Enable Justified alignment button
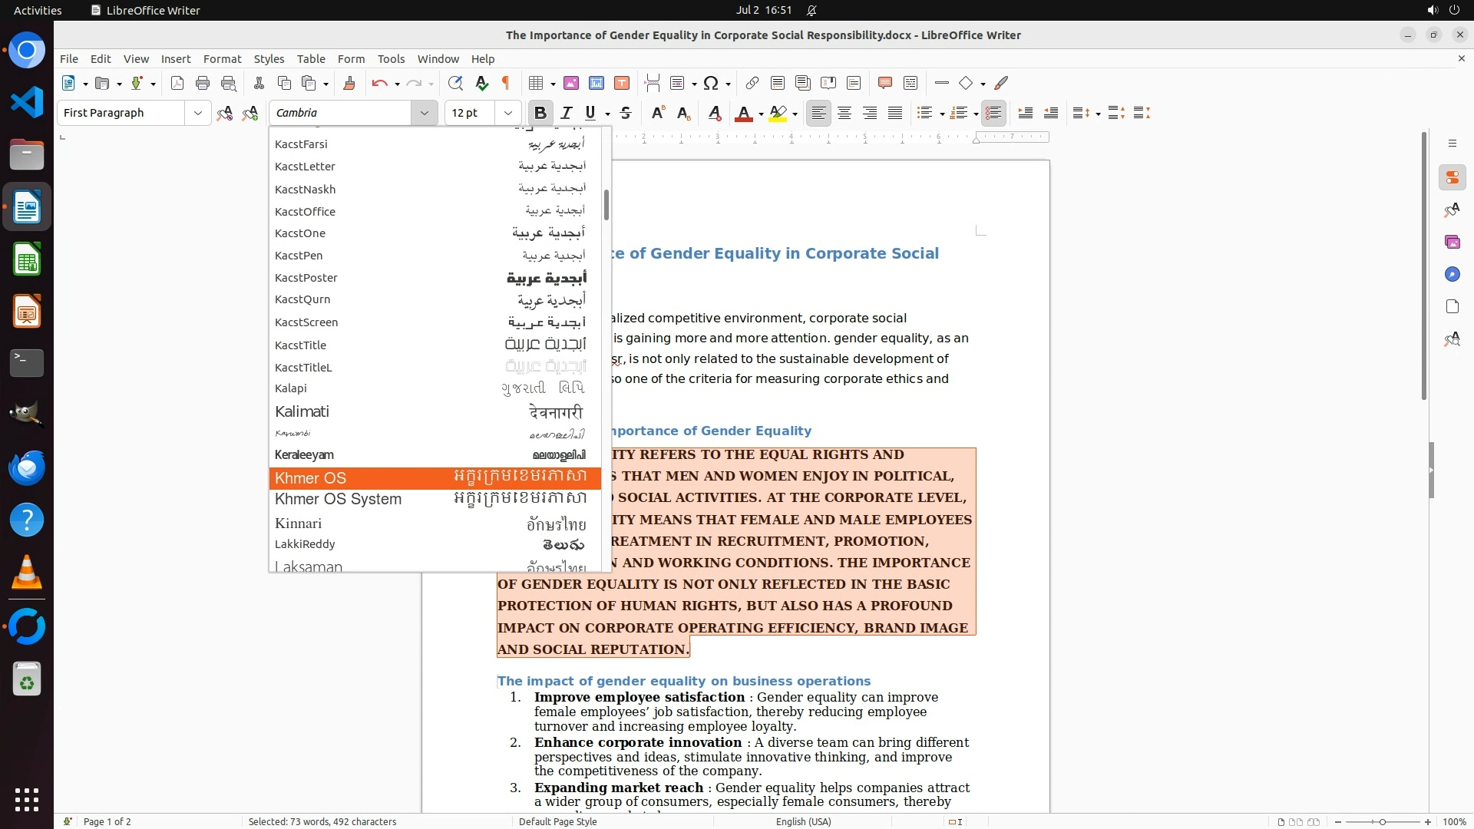The width and height of the screenshot is (1474, 829). click(895, 113)
